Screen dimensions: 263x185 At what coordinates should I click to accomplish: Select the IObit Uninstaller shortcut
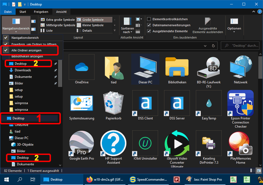pos(145,143)
